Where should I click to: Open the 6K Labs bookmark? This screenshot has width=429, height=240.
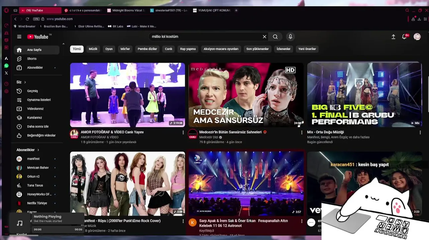116,26
